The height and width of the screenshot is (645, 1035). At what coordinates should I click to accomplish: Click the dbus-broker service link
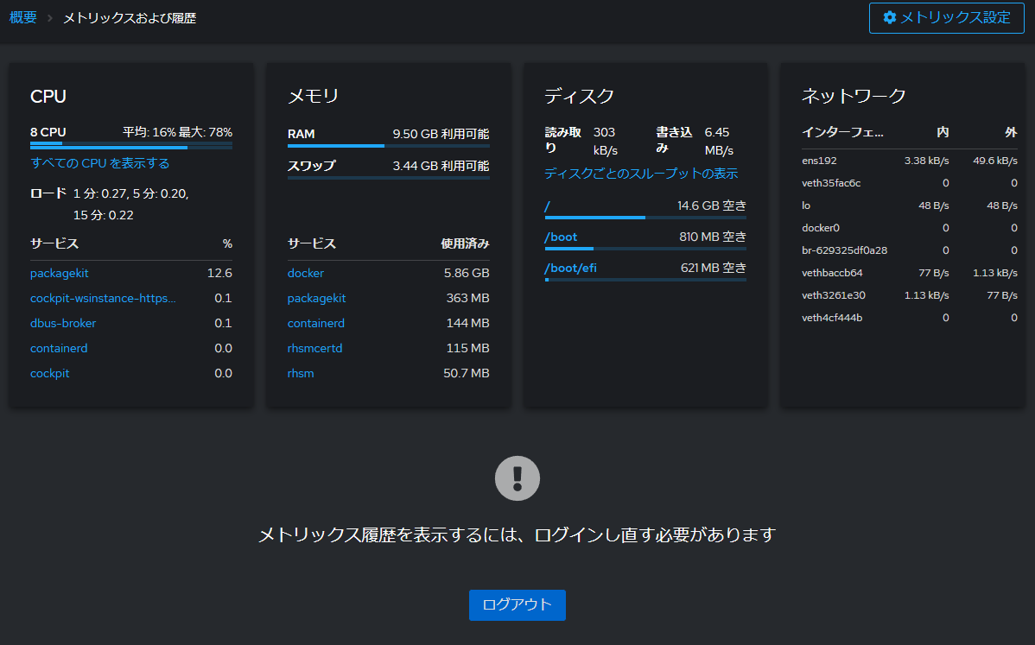62,323
